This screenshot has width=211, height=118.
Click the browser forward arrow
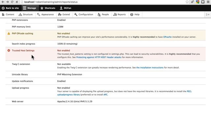click(7, 2)
